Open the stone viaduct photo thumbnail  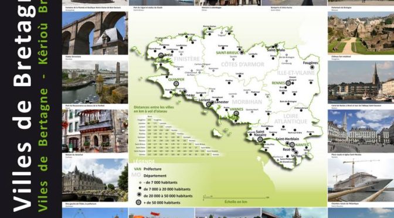pyautogui.click(x=95, y=33)
